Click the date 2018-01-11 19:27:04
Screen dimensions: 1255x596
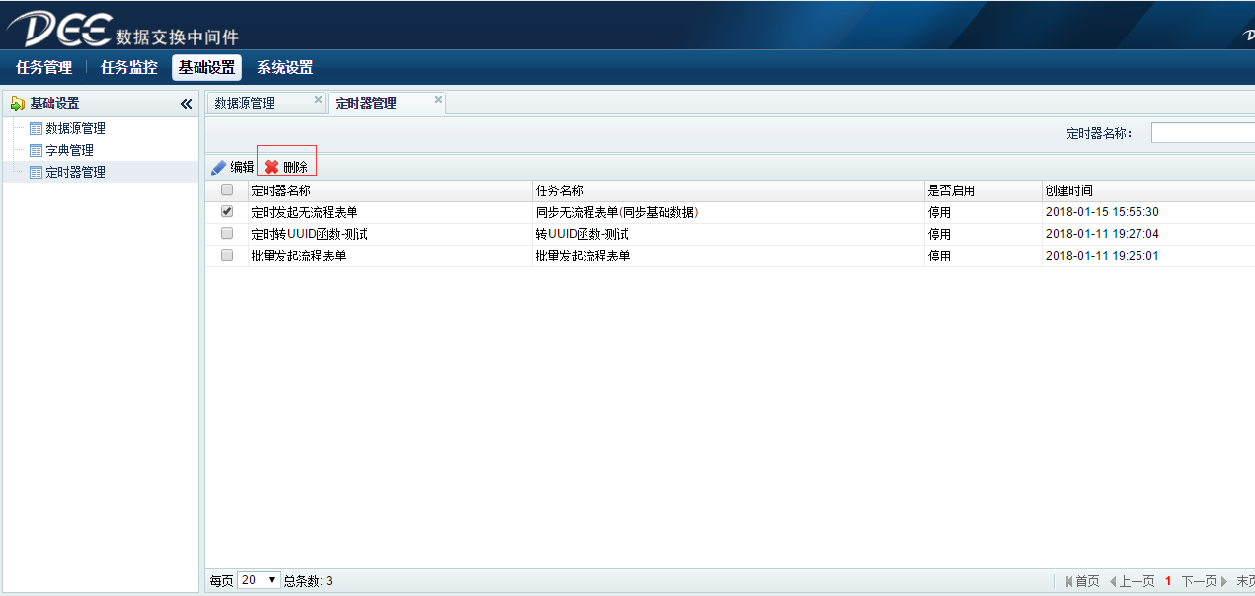[x=1102, y=234]
